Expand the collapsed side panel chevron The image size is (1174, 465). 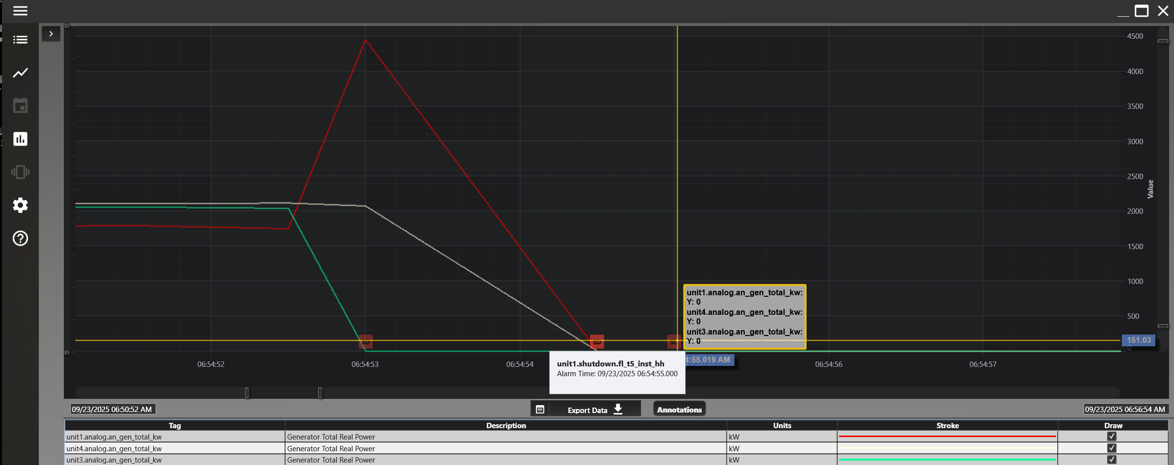coord(51,34)
